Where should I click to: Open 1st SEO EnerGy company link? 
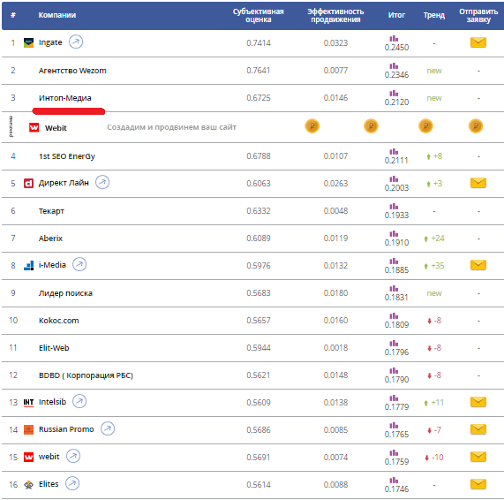coord(67,156)
